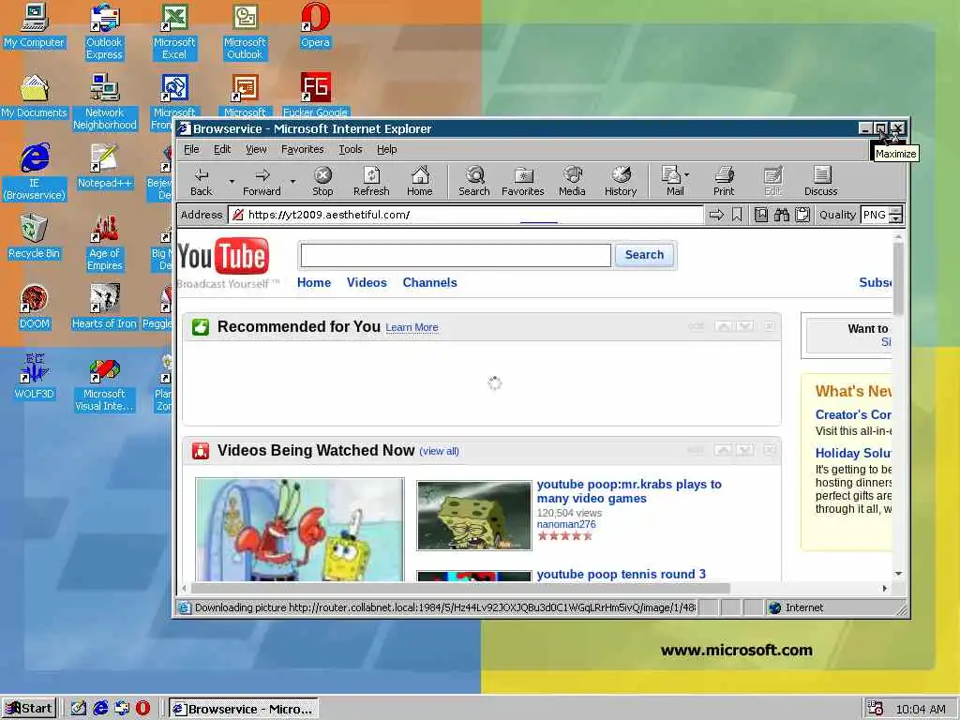Image resolution: width=960 pixels, height=720 pixels.
Task: Open "youtube poop:mr.krabs plays to many video games" link
Action: [629, 491]
